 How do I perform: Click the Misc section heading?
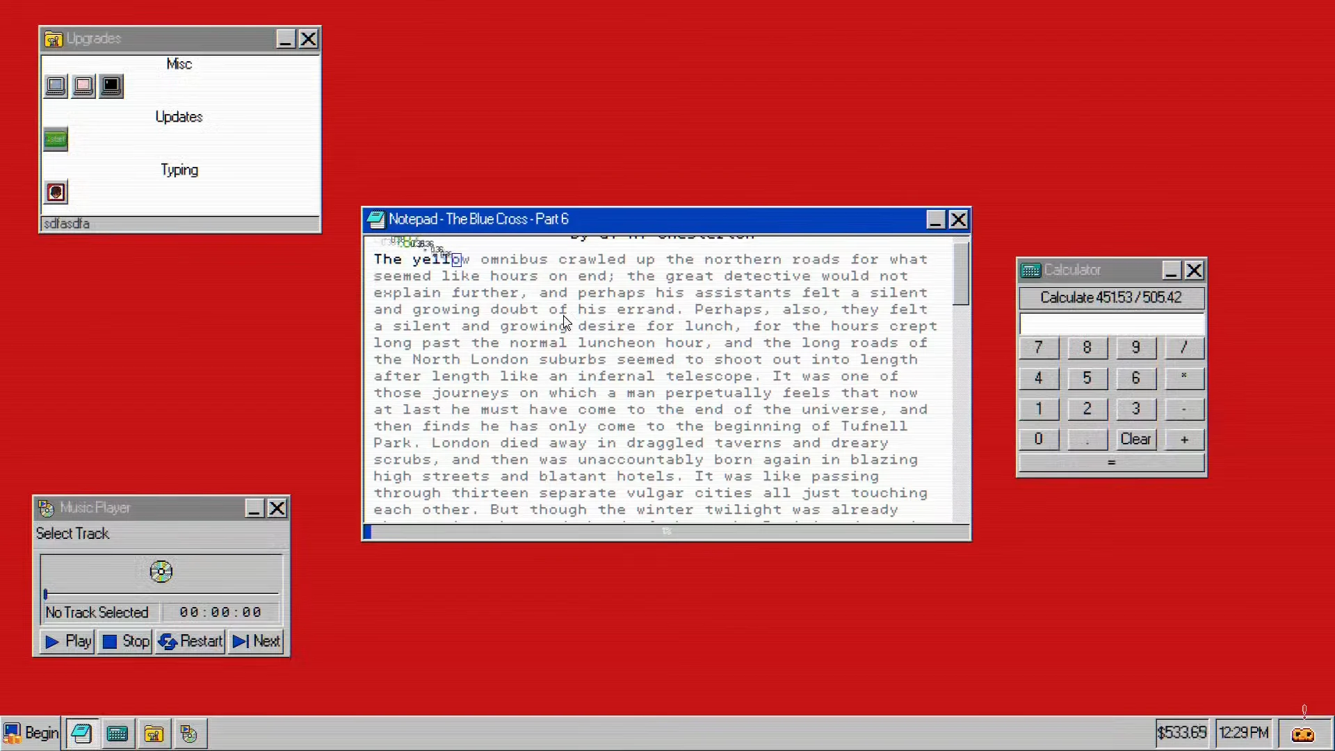179,64
